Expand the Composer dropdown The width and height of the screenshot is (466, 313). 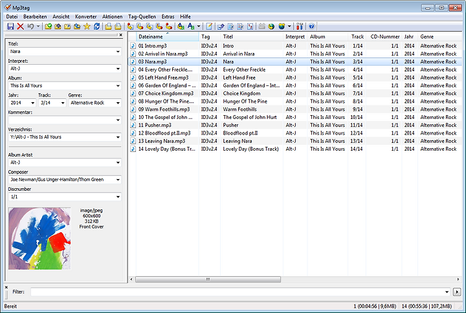click(x=118, y=180)
